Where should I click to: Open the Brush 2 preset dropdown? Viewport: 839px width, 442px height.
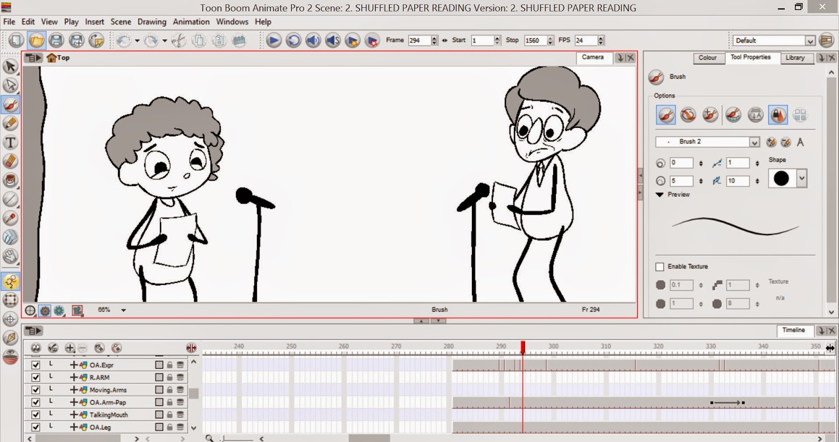pyautogui.click(x=754, y=142)
